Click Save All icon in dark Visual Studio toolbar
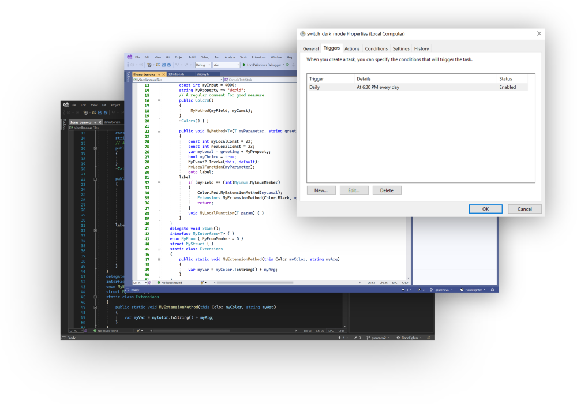Viewport: 577px width, 404px height. click(106, 113)
